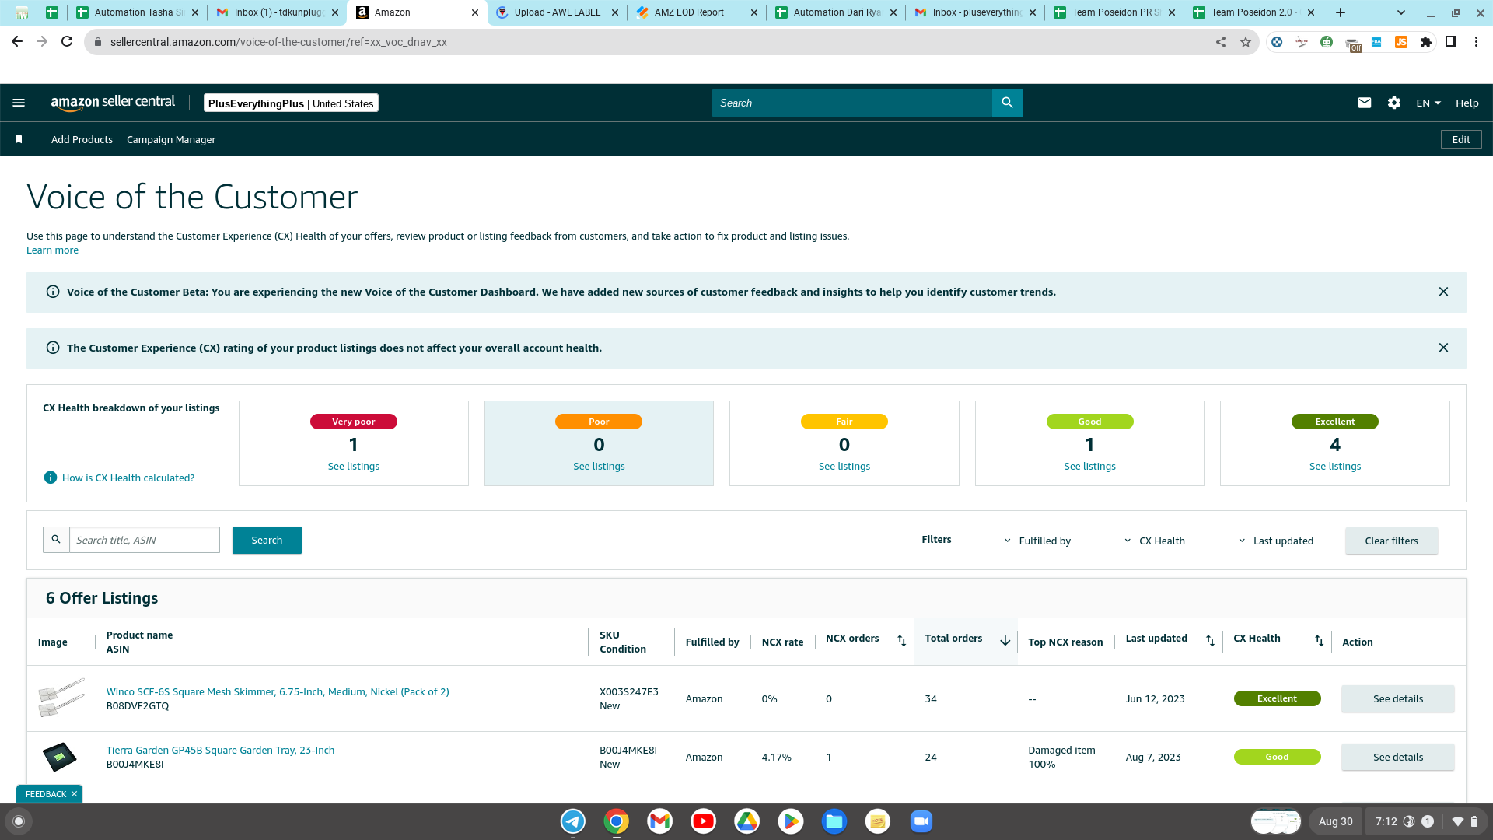Open the settings gear icon
Screen dimensions: 1493x840
click(x=1393, y=103)
